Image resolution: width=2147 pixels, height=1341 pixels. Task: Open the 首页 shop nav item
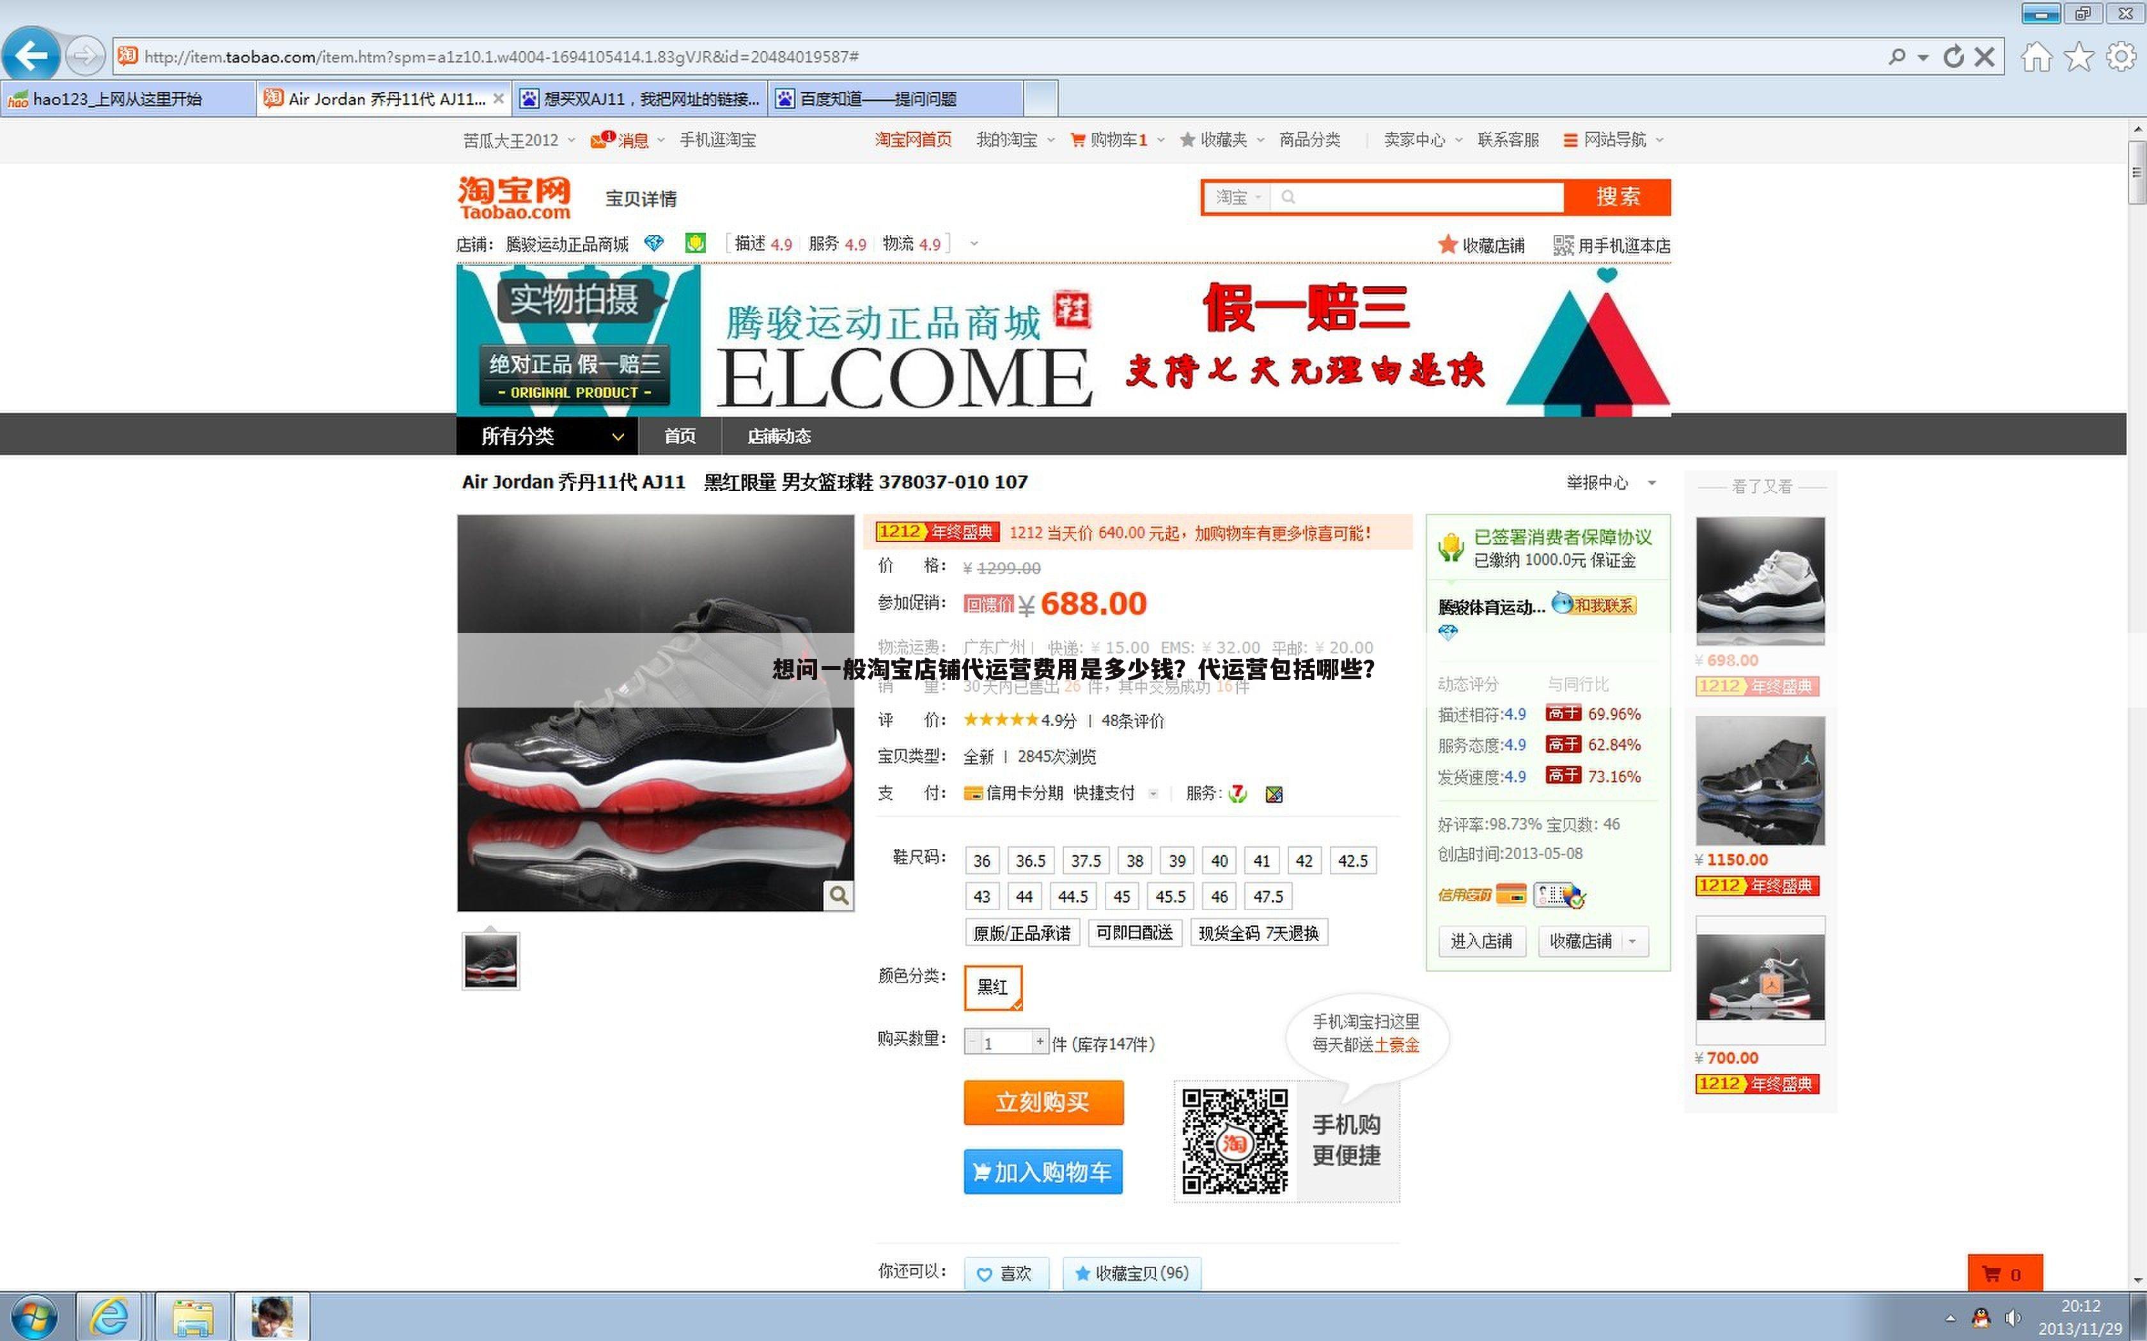pyautogui.click(x=680, y=437)
